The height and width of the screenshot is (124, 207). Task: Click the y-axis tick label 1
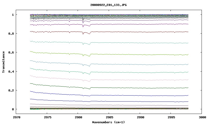[x=13, y=15]
